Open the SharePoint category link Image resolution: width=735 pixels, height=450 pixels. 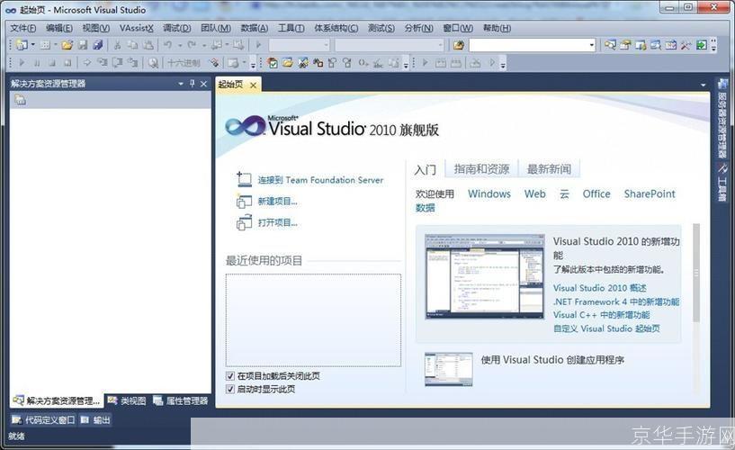click(x=650, y=193)
